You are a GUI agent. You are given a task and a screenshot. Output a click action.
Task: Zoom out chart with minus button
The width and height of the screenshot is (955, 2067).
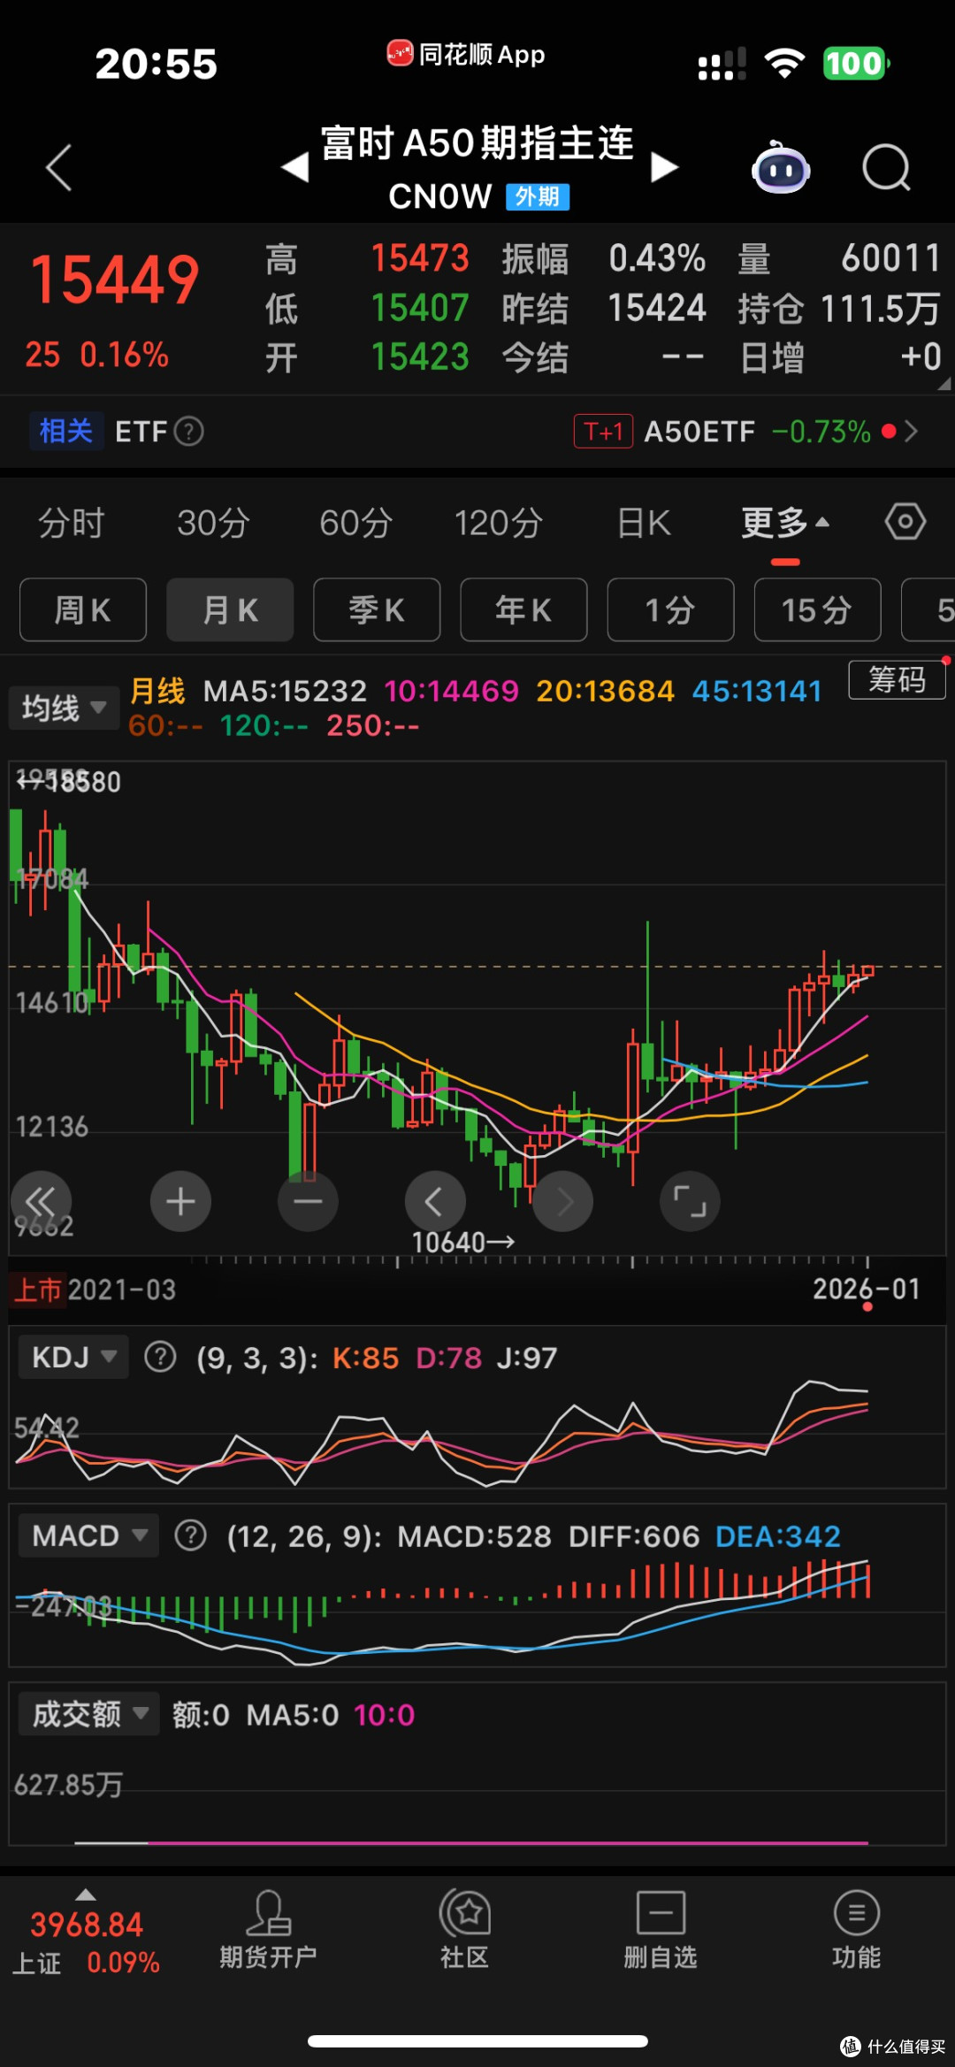point(308,1201)
